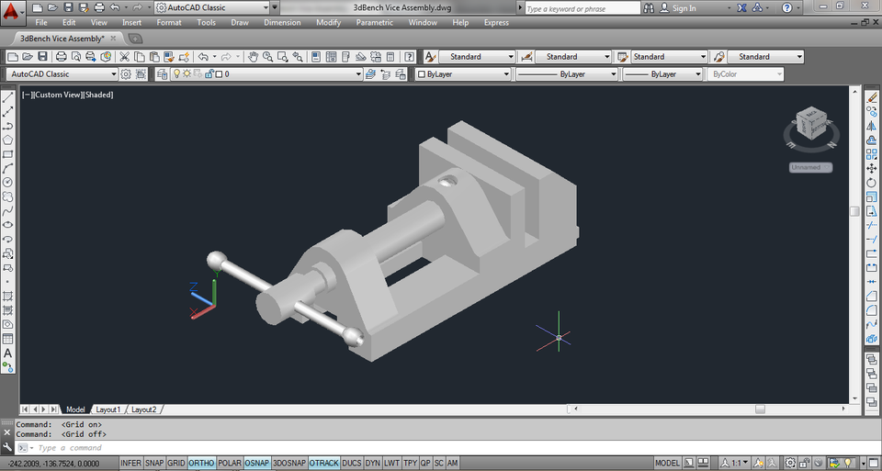The width and height of the screenshot is (882, 471).
Task: Open the Plot printer icon in toolbar
Action: [x=62, y=57]
